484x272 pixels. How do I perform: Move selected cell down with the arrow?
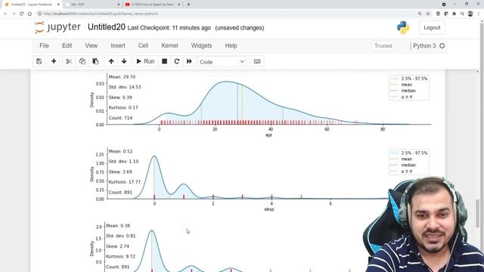coord(124,61)
